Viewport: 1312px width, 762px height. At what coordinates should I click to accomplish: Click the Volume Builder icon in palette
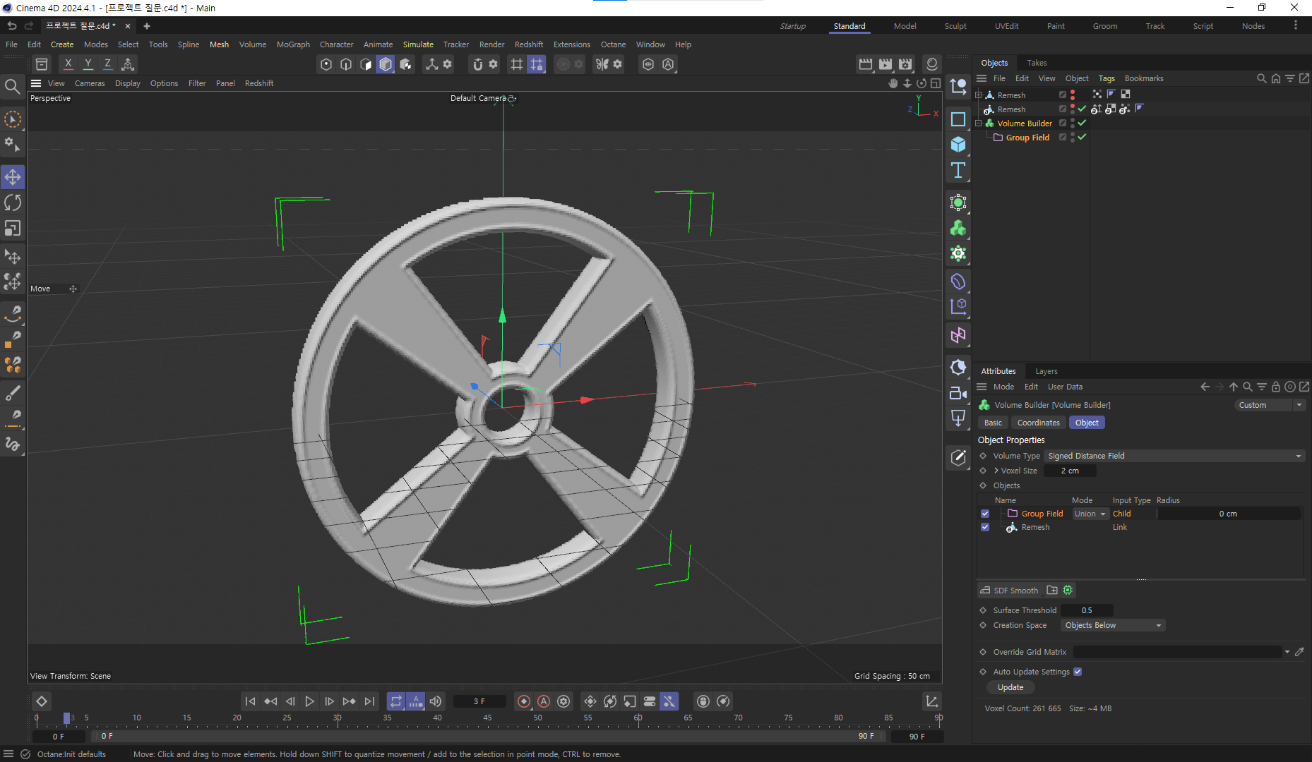tap(958, 228)
